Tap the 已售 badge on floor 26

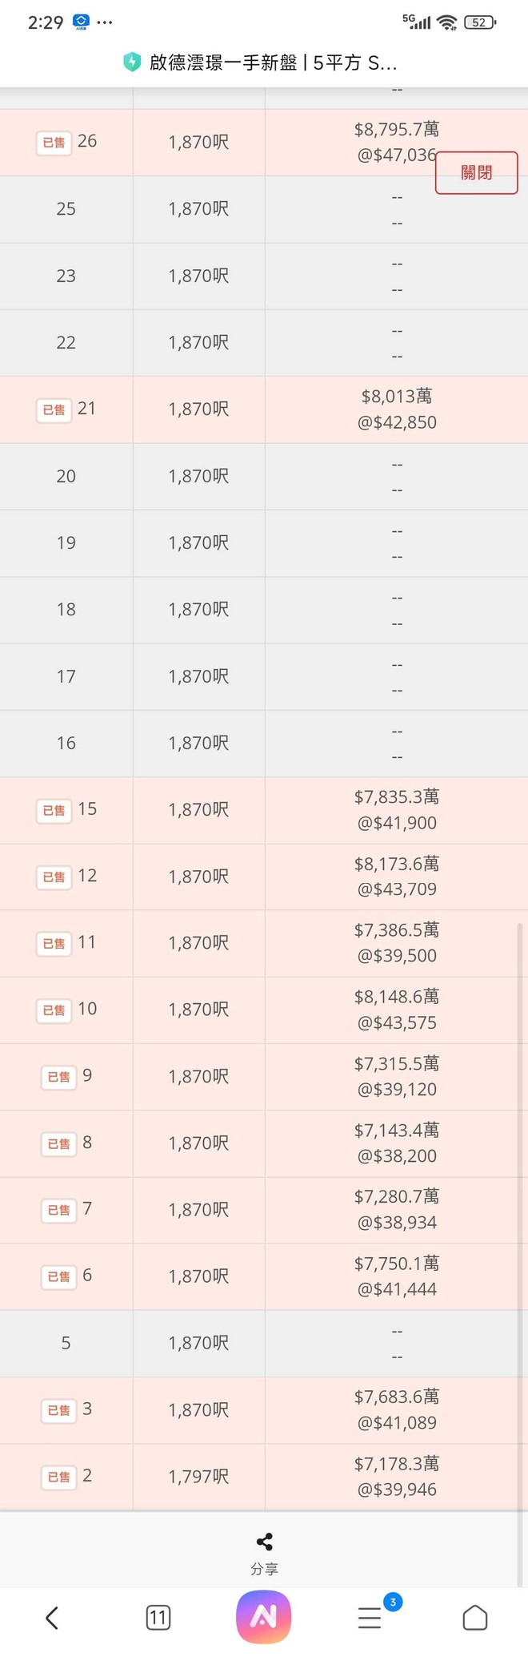pyautogui.click(x=54, y=142)
